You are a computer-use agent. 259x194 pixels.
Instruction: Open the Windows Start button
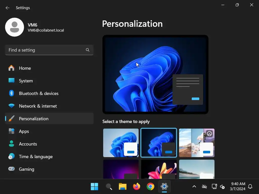(95, 187)
